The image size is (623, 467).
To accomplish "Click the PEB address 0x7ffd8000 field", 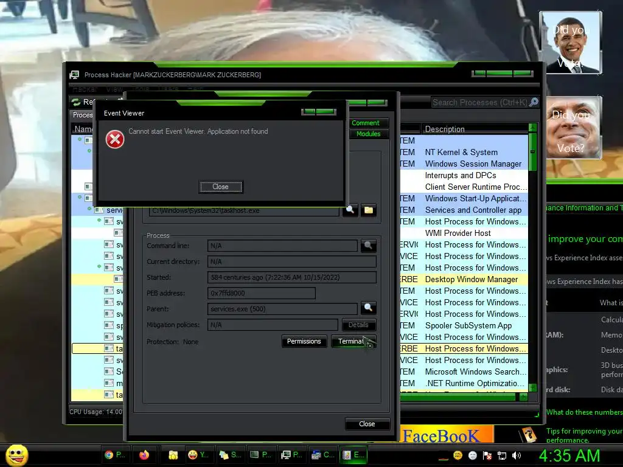I will [x=261, y=293].
